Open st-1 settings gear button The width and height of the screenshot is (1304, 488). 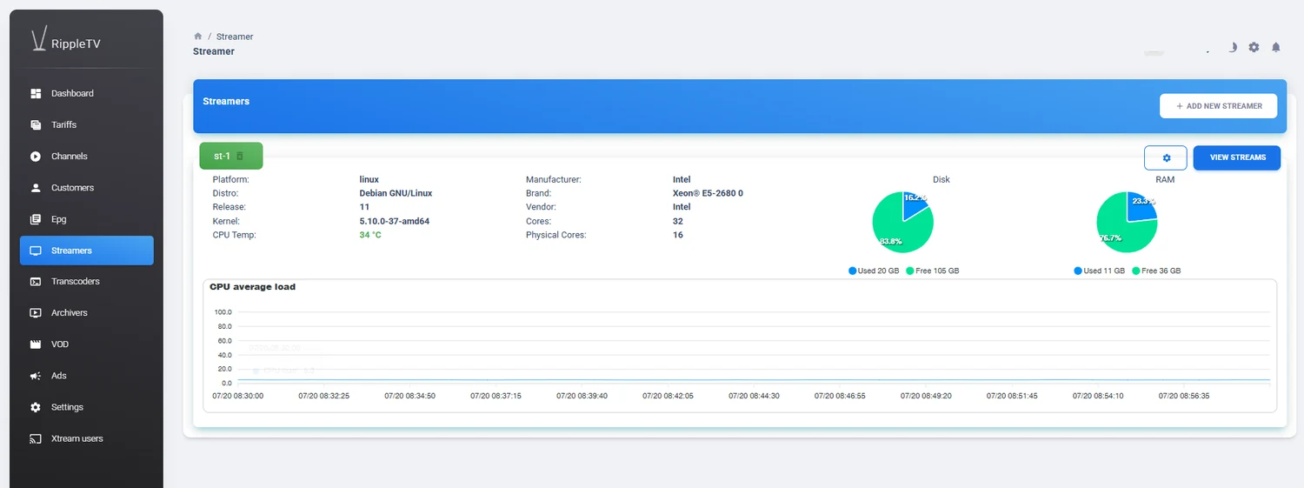pos(1167,157)
